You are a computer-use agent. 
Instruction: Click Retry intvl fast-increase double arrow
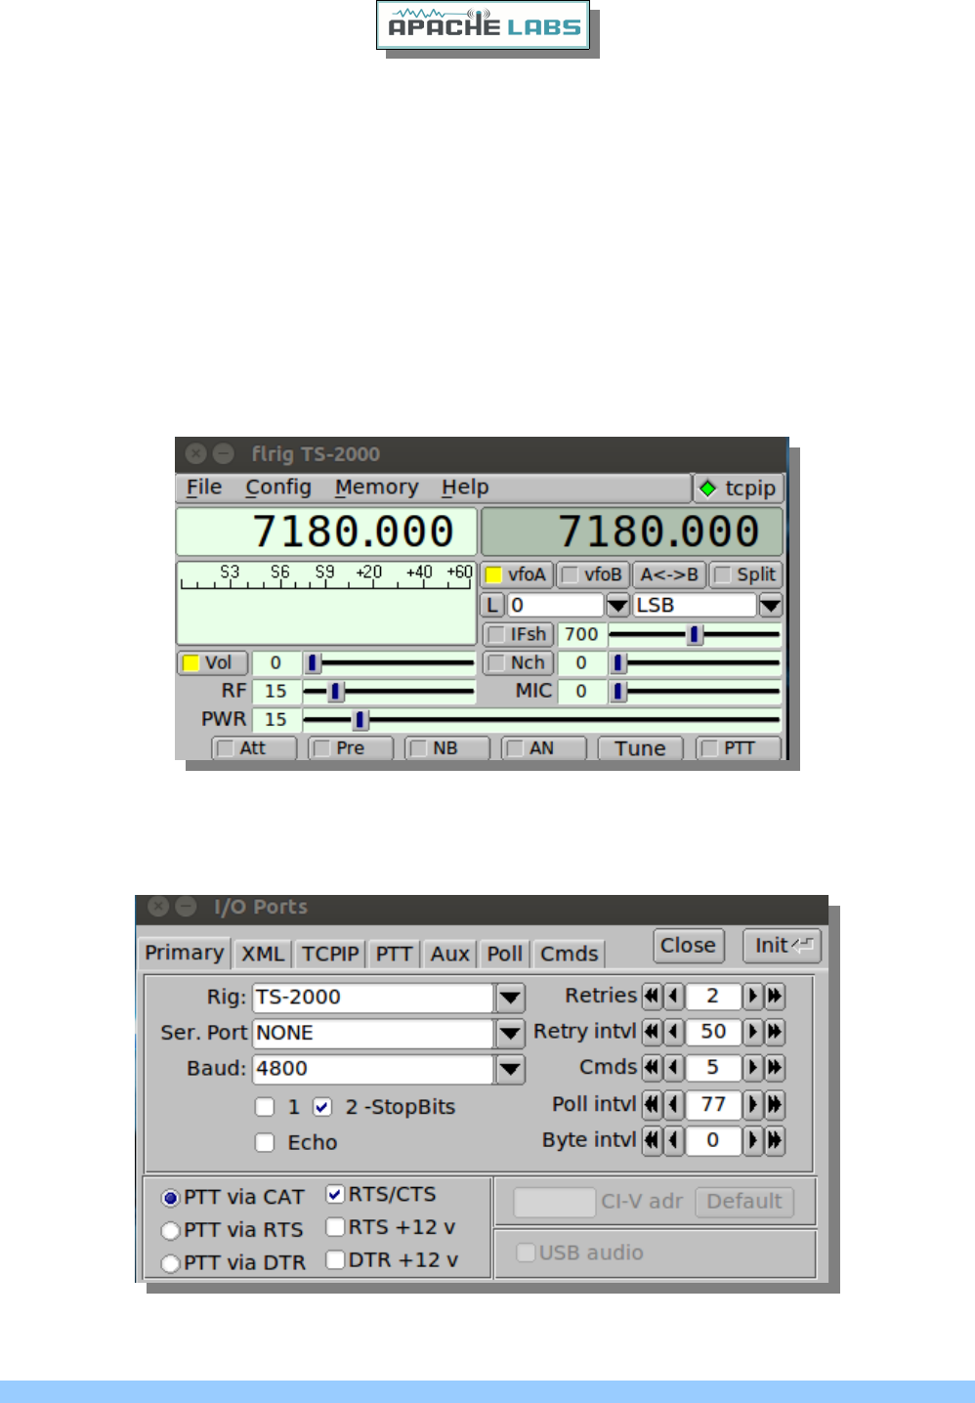[x=775, y=1032]
